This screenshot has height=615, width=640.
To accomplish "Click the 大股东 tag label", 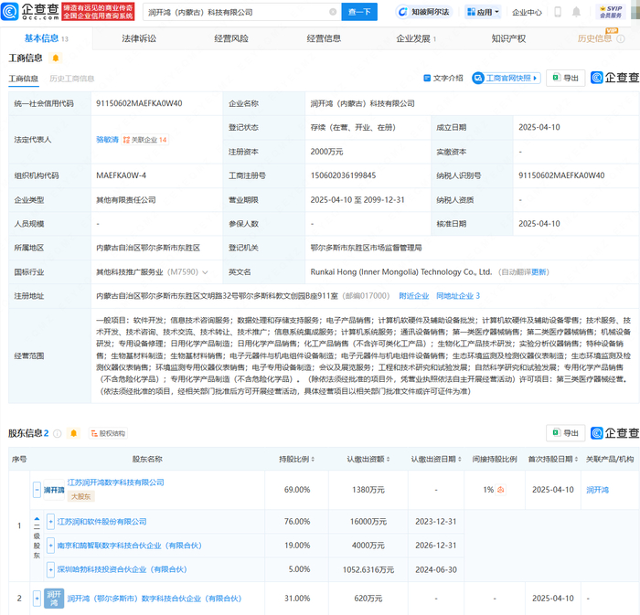I will tap(80, 496).
